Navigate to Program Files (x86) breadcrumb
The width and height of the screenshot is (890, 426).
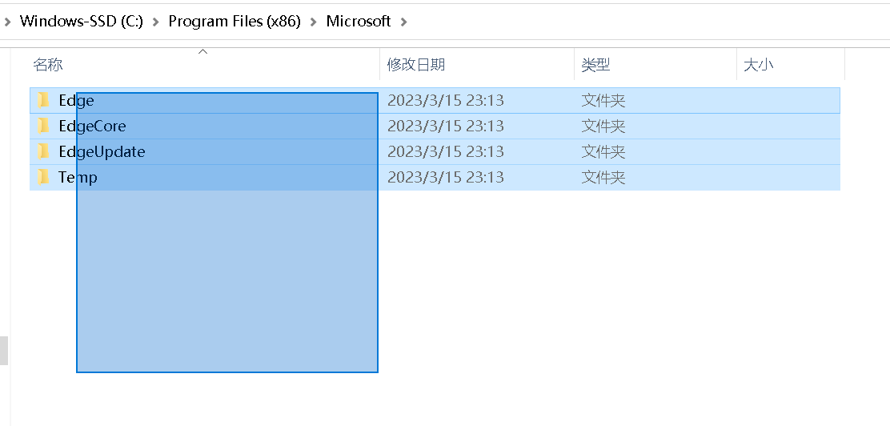tap(234, 22)
